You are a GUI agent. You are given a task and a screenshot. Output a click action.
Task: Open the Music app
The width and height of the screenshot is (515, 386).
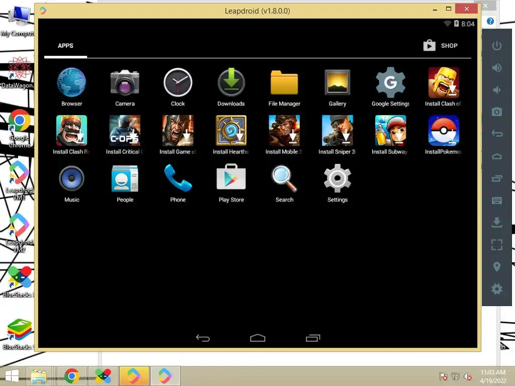point(71,178)
